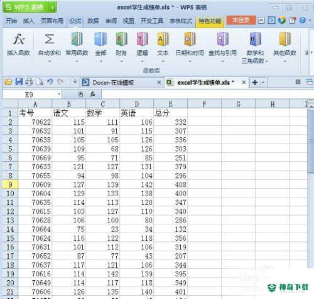Expand the Financial (财务) dropdown arrow
Image resolution: width=314 pixels, height=299 pixels.
121,61
